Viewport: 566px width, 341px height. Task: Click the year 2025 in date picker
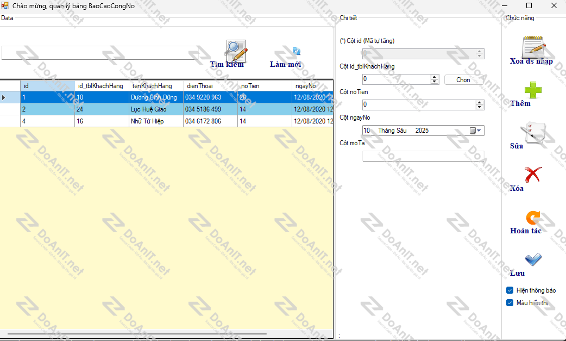point(422,131)
